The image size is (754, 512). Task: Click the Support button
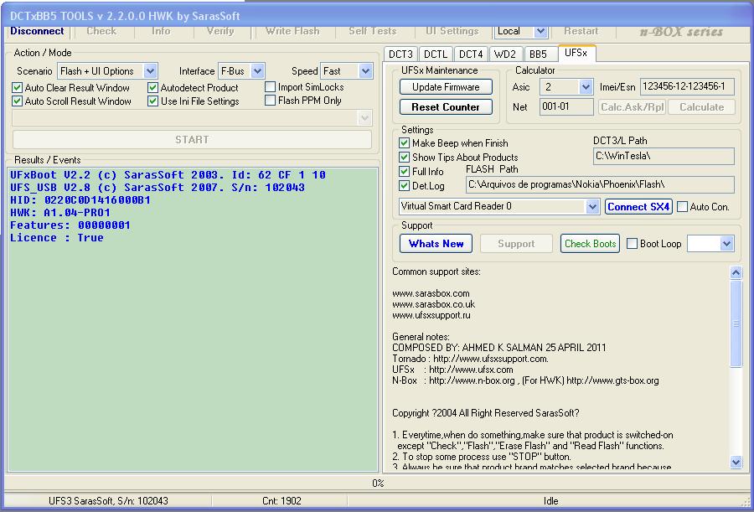click(516, 244)
